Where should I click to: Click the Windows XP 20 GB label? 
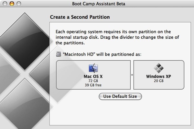pyautogui.click(x=159, y=81)
